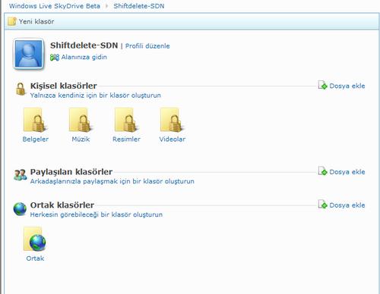Click the two-people icon beside Paylaşılan klasörler
380x294 pixels.
pyautogui.click(x=21, y=175)
